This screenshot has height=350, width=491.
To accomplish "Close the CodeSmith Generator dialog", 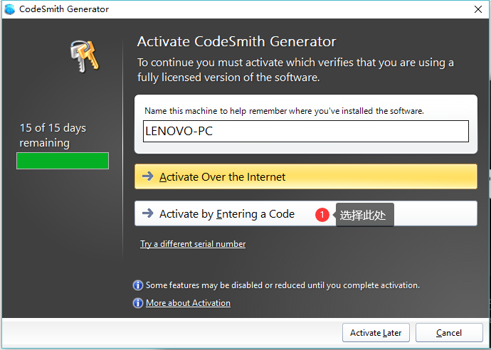I will point(478,9).
